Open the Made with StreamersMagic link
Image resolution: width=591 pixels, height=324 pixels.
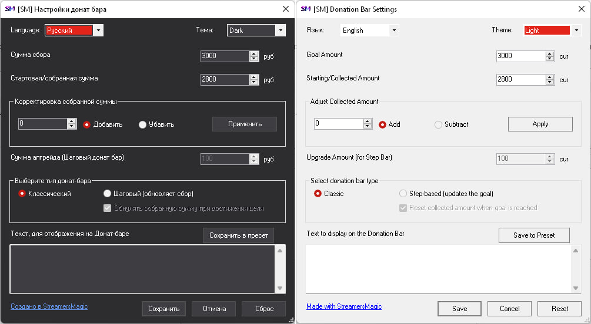coord(344,306)
